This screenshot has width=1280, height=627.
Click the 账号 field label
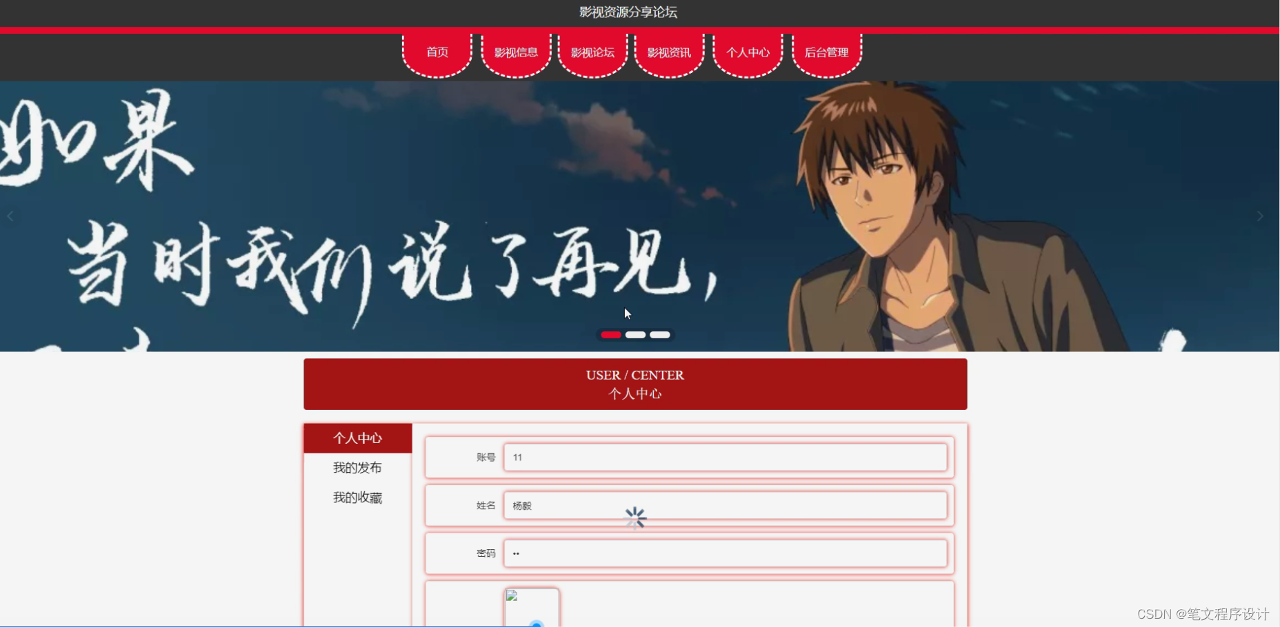coord(486,458)
